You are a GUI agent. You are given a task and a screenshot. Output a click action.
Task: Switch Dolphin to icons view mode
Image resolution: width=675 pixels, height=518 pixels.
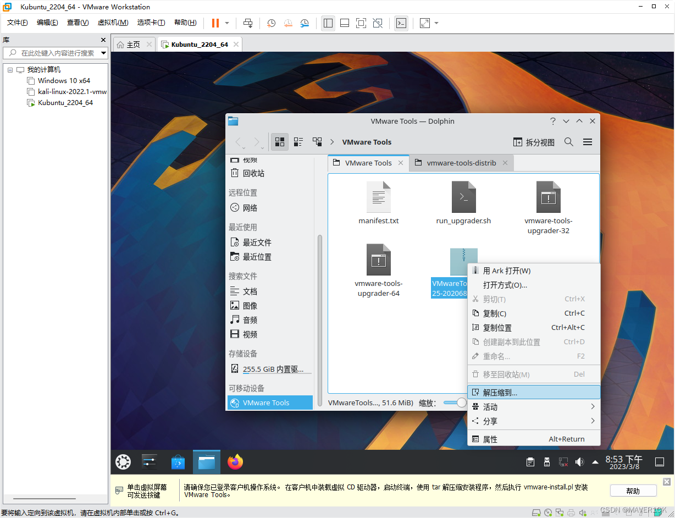point(280,142)
